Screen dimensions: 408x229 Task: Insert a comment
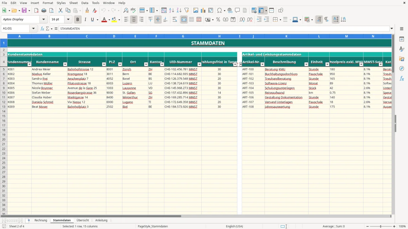click(237, 11)
